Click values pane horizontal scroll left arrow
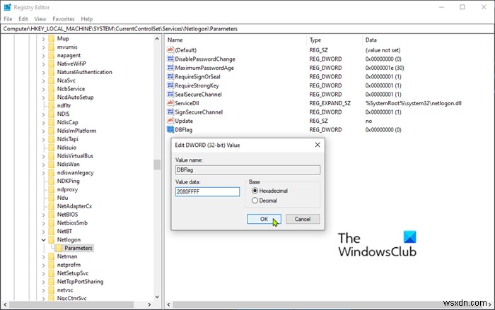Viewport: 495px width, 310px height. coord(169,304)
